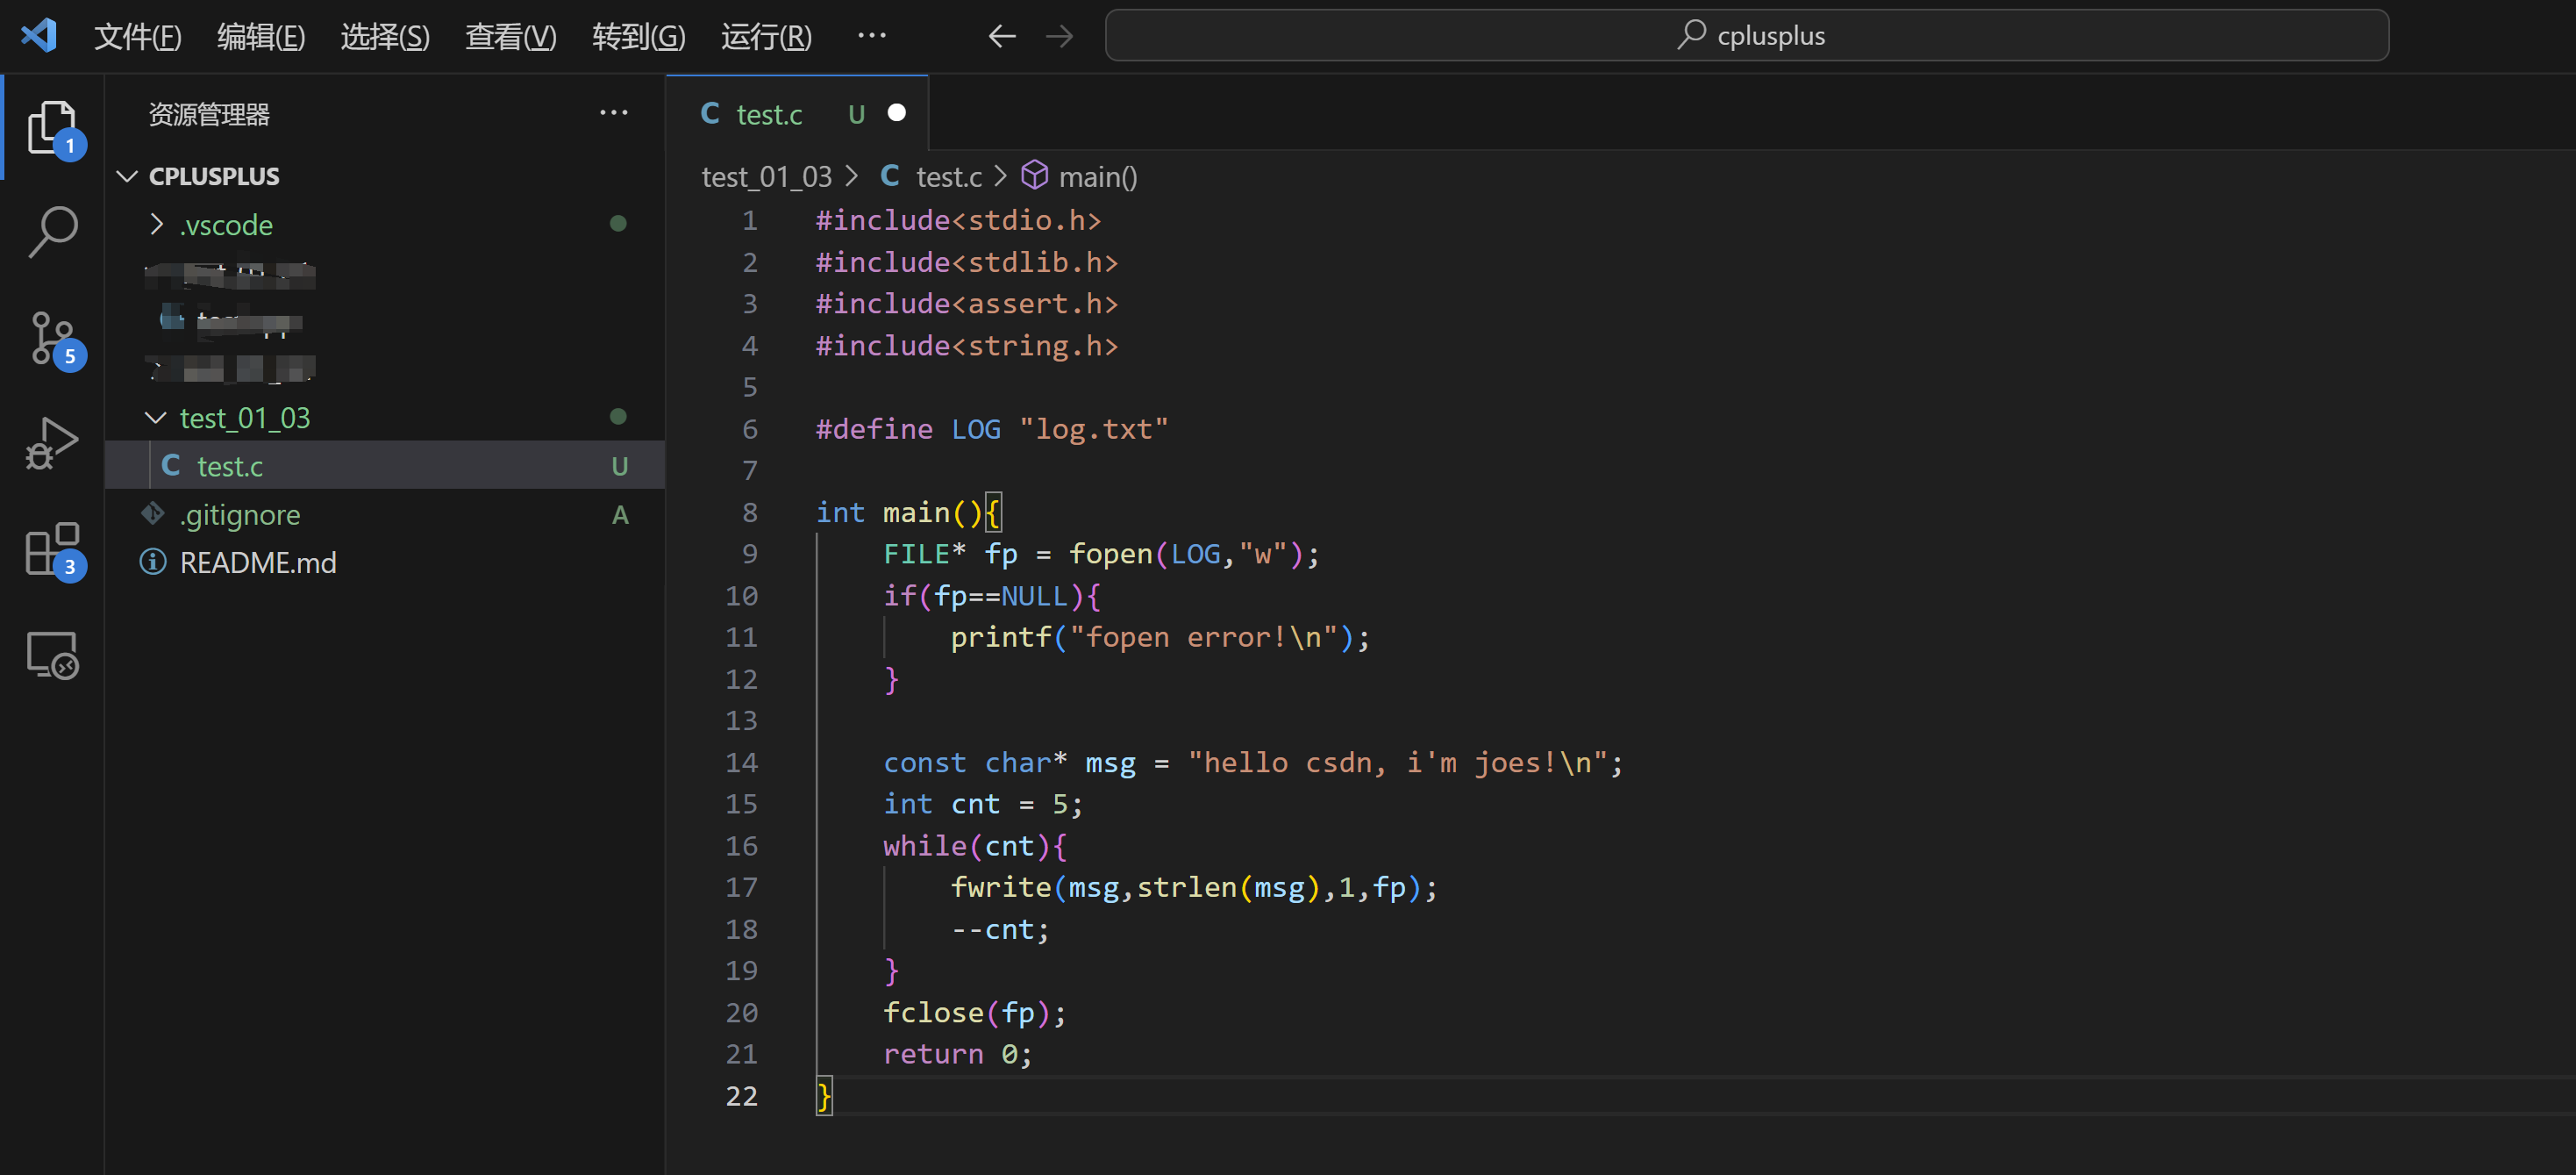Open README.md in the file tree
This screenshot has height=1175, width=2576.
point(258,562)
